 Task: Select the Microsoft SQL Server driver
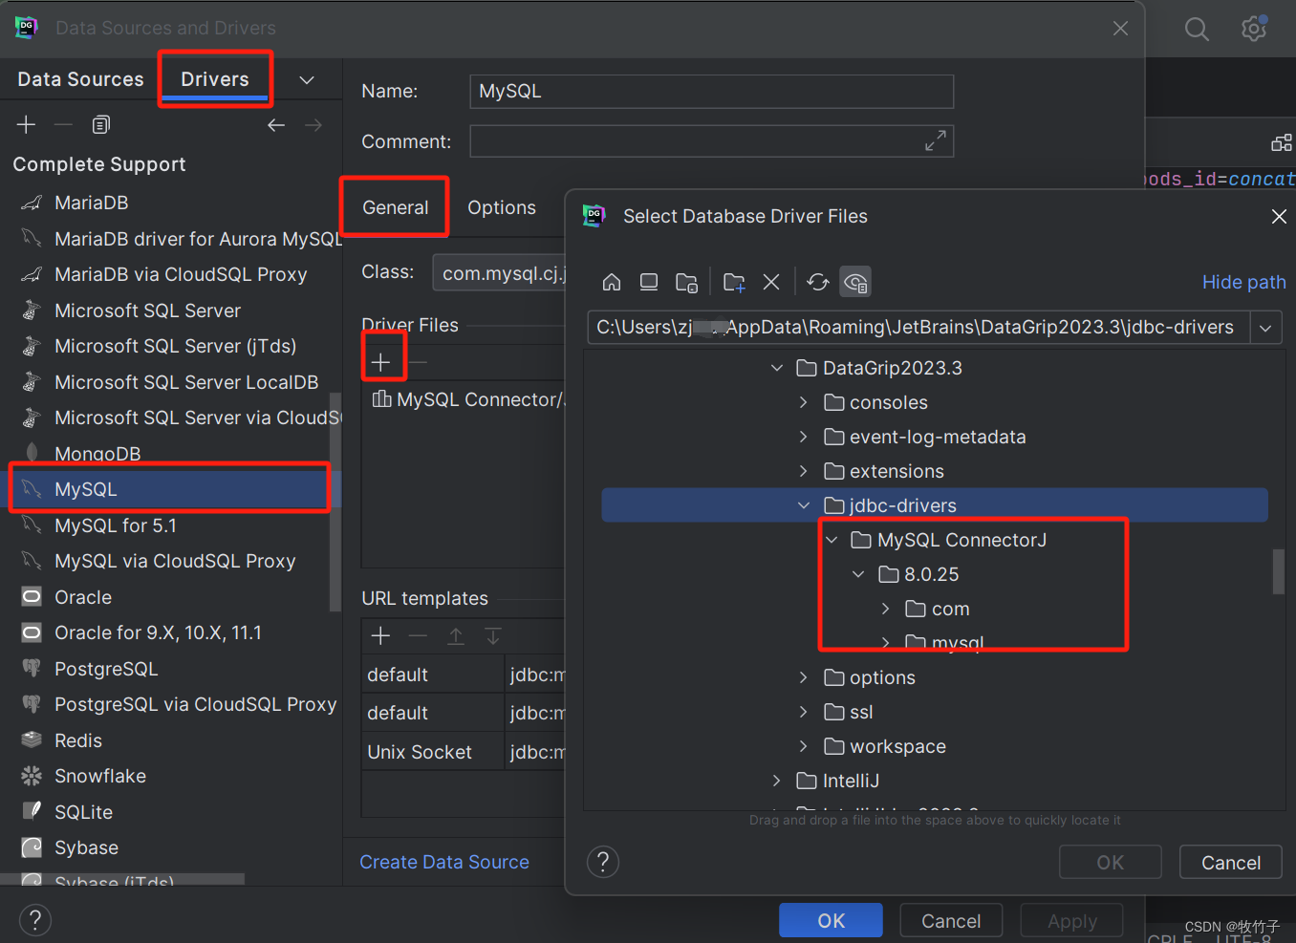tap(147, 311)
